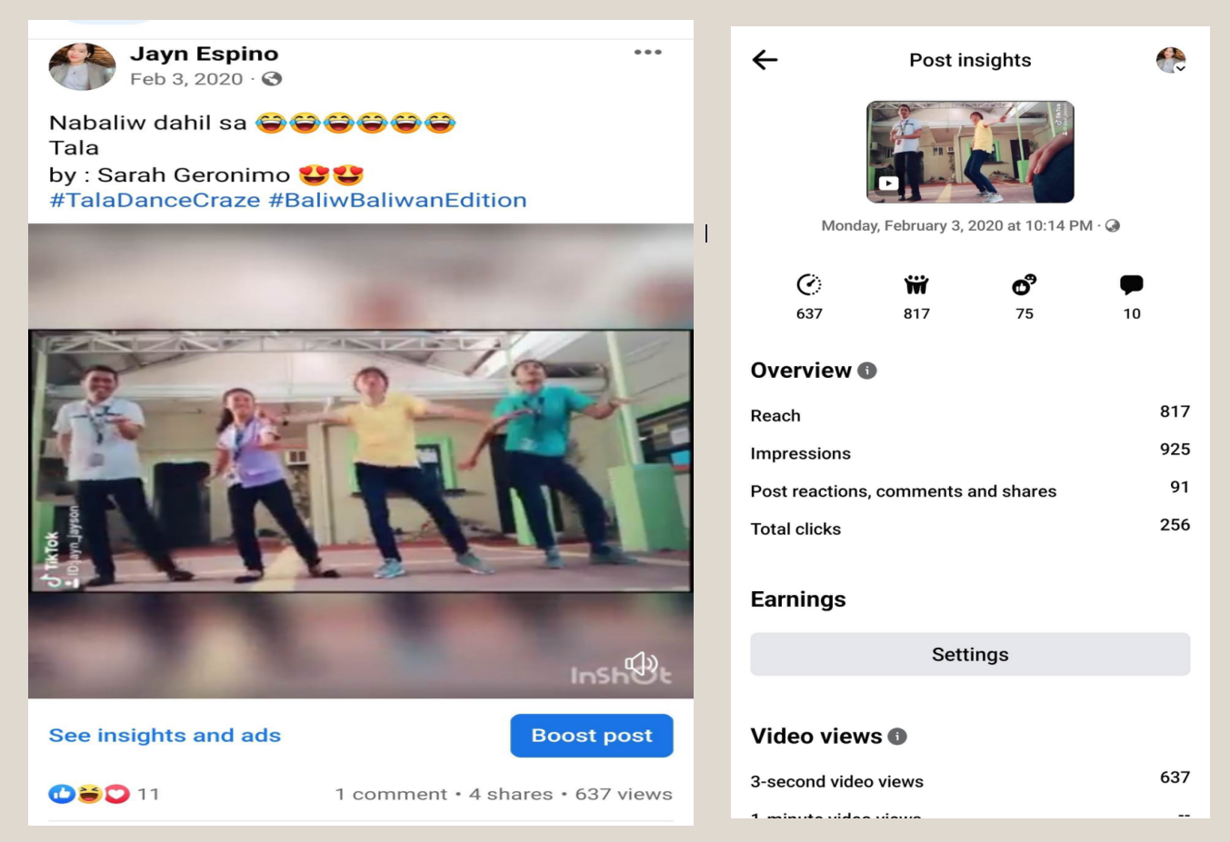Image resolution: width=1230 pixels, height=842 pixels.
Task: Click the Total clicks value 256
Action: click(1175, 525)
